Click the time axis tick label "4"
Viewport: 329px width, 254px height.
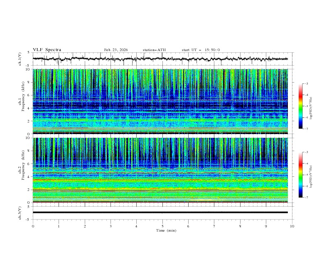click(x=136, y=226)
